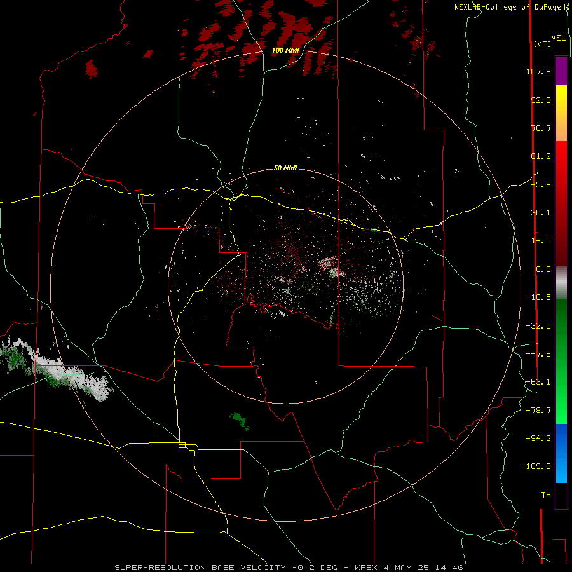Select the 30.1 velocity scale value
572x572 pixels.
[x=541, y=213]
